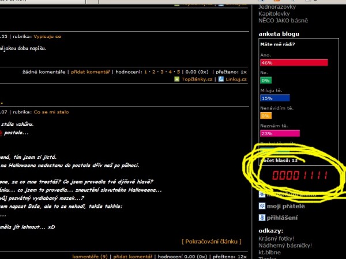This screenshot has height=259, width=346.
Task: Open přihlášení link
Action: click(282, 218)
